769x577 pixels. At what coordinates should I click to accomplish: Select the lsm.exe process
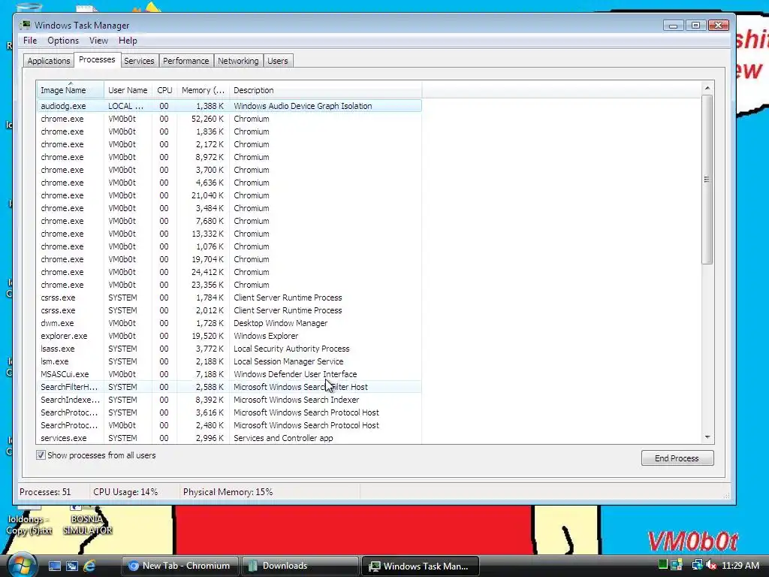pyautogui.click(x=229, y=361)
